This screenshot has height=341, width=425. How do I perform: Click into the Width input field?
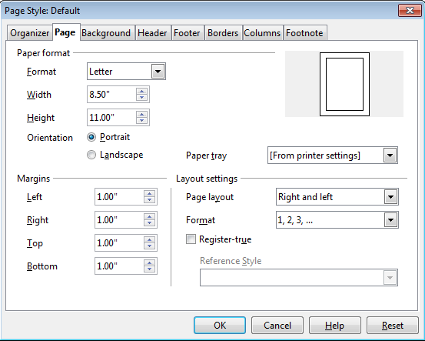(x=111, y=95)
